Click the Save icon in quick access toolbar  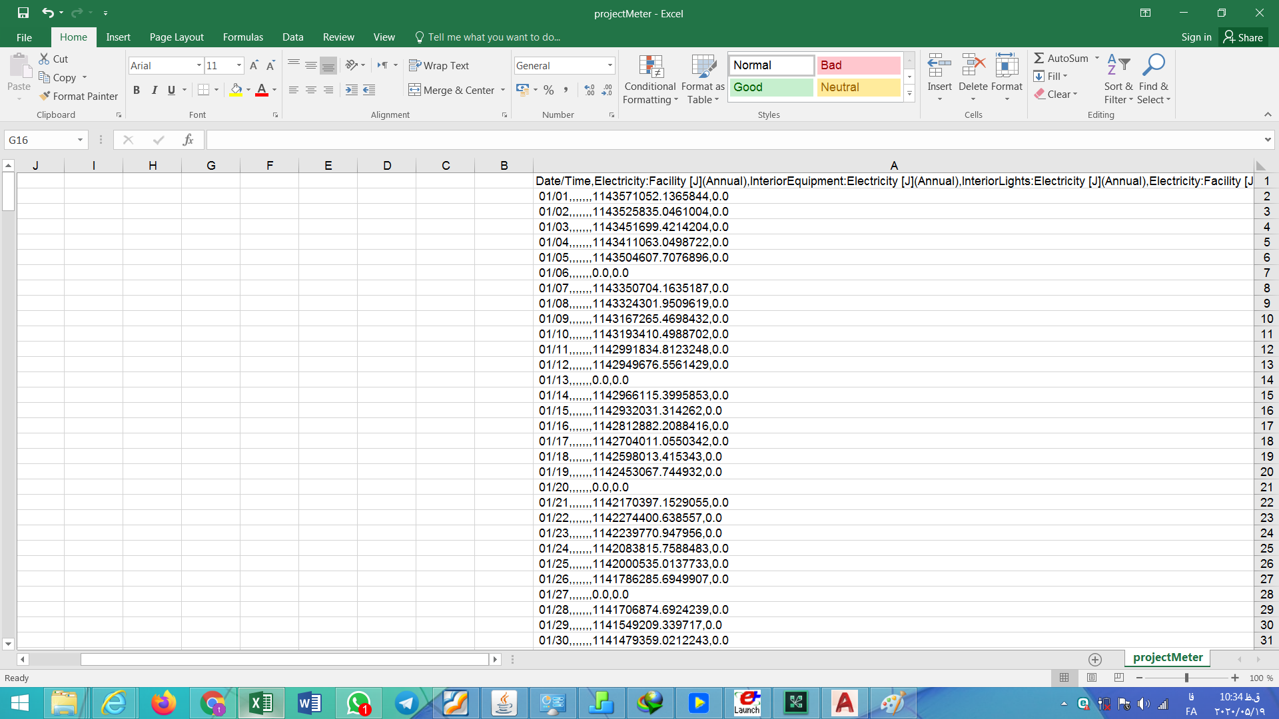[x=23, y=13]
